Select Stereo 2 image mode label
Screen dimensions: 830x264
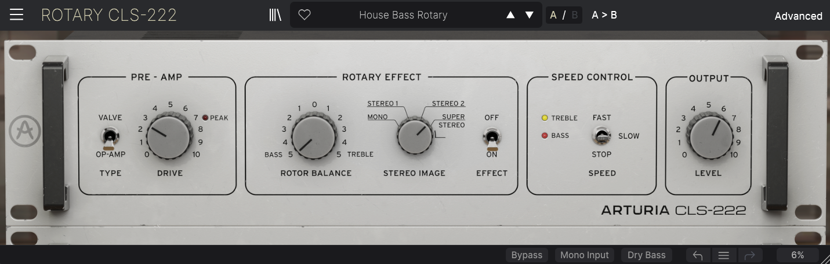click(x=448, y=104)
